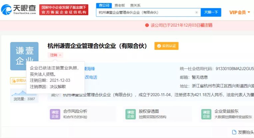This screenshot has width=254, height=138.
Task: Click the red official credit agency banner
Action: [64, 10]
